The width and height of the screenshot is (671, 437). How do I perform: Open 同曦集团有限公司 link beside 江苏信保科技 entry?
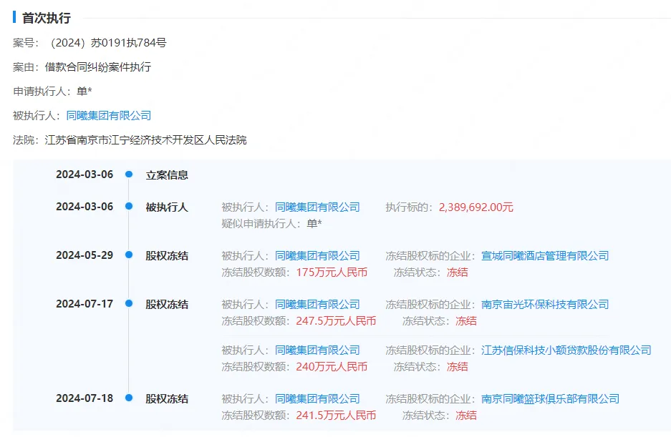point(317,350)
